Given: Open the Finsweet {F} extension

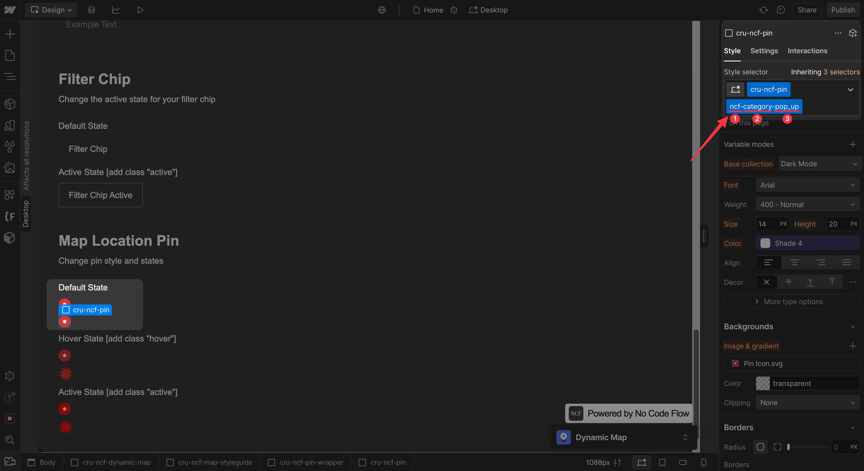Looking at the screenshot, I should coord(10,216).
